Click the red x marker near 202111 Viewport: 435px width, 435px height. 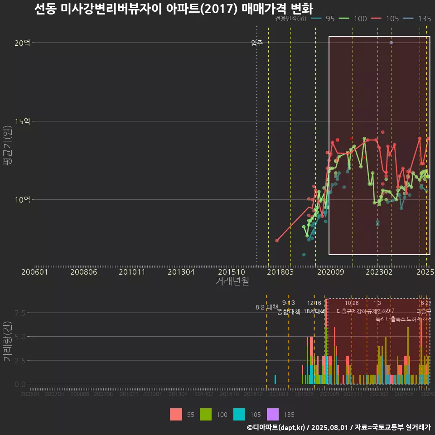(x=351, y=138)
